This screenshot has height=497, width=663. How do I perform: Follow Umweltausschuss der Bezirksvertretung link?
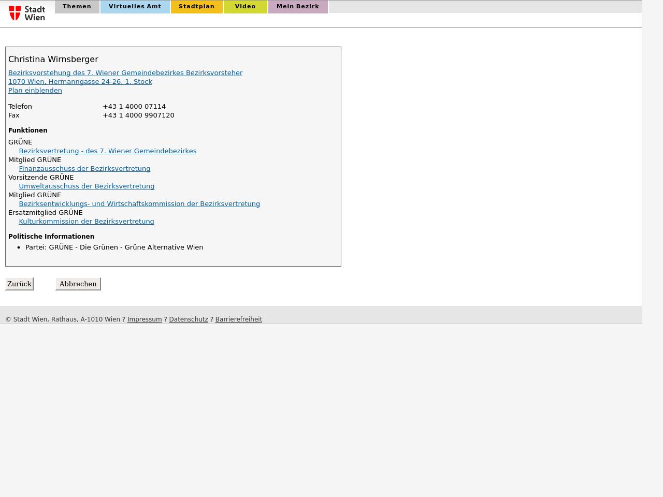point(87,186)
